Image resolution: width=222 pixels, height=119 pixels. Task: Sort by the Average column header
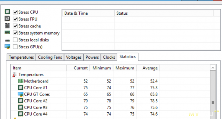(x=148, y=68)
